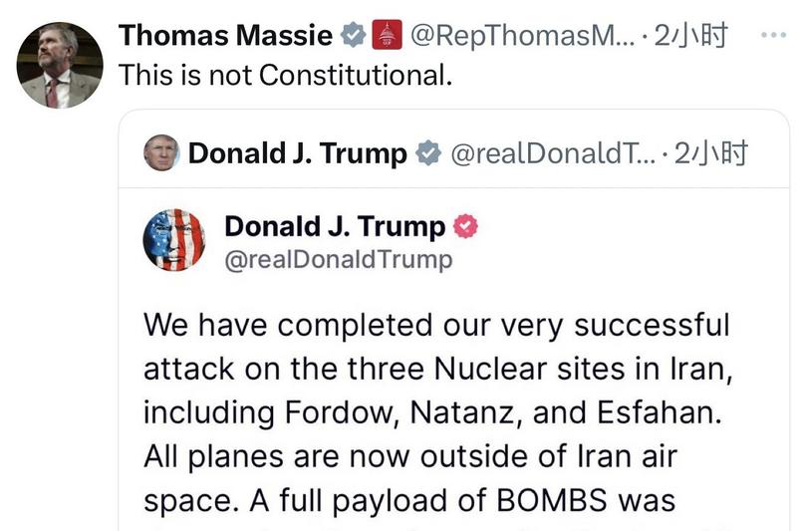Screen dimensions: 797x531
Task: Open Donald J. Trump name in quoted header
Action: point(297,153)
